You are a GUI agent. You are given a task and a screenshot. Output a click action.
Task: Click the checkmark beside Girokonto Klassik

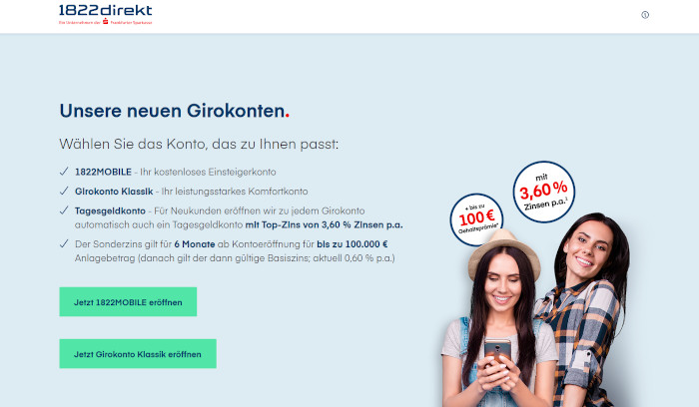pyautogui.click(x=64, y=192)
